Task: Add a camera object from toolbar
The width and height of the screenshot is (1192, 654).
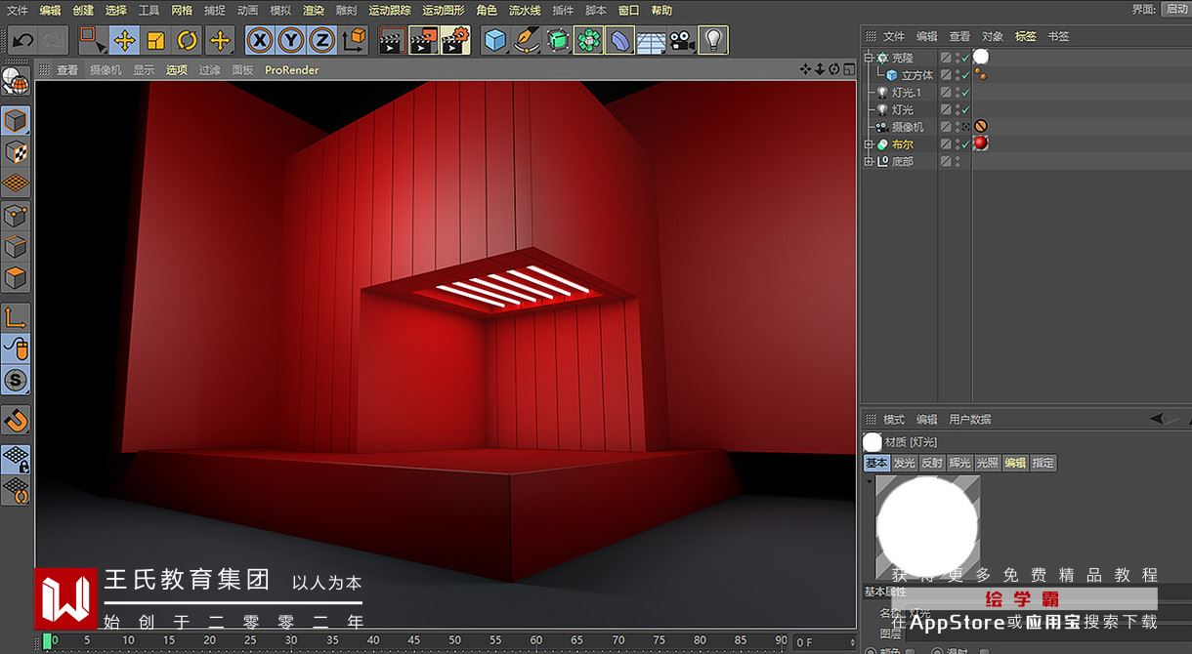Action: [682, 41]
